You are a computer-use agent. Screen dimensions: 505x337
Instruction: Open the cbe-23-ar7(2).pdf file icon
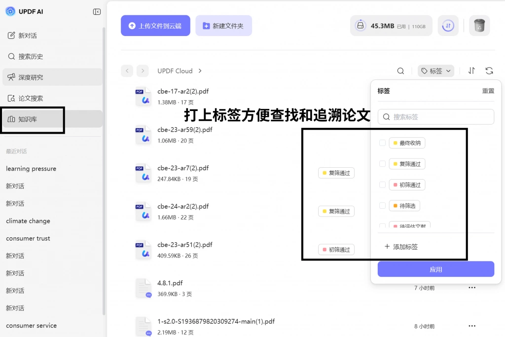[144, 173]
